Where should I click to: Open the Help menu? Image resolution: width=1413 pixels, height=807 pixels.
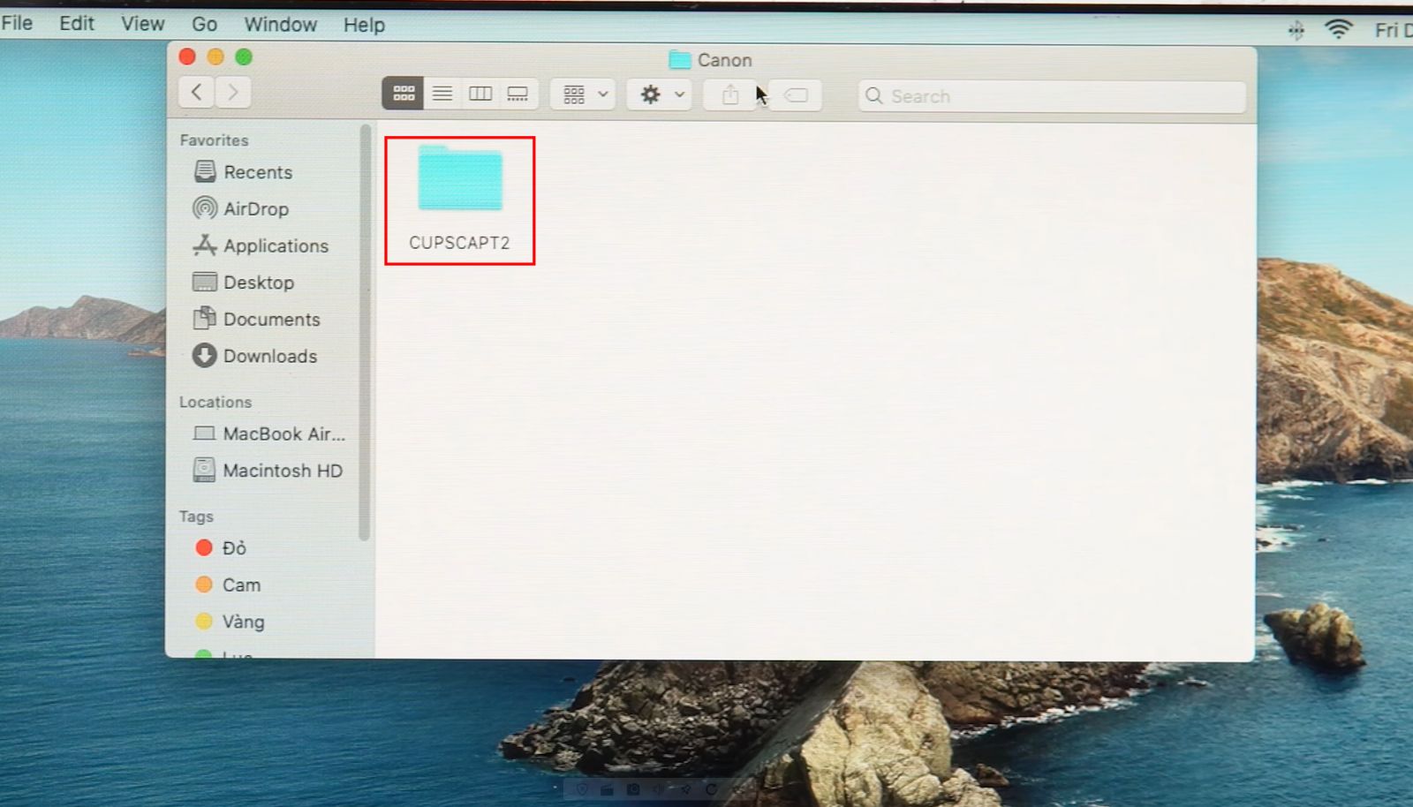[364, 26]
